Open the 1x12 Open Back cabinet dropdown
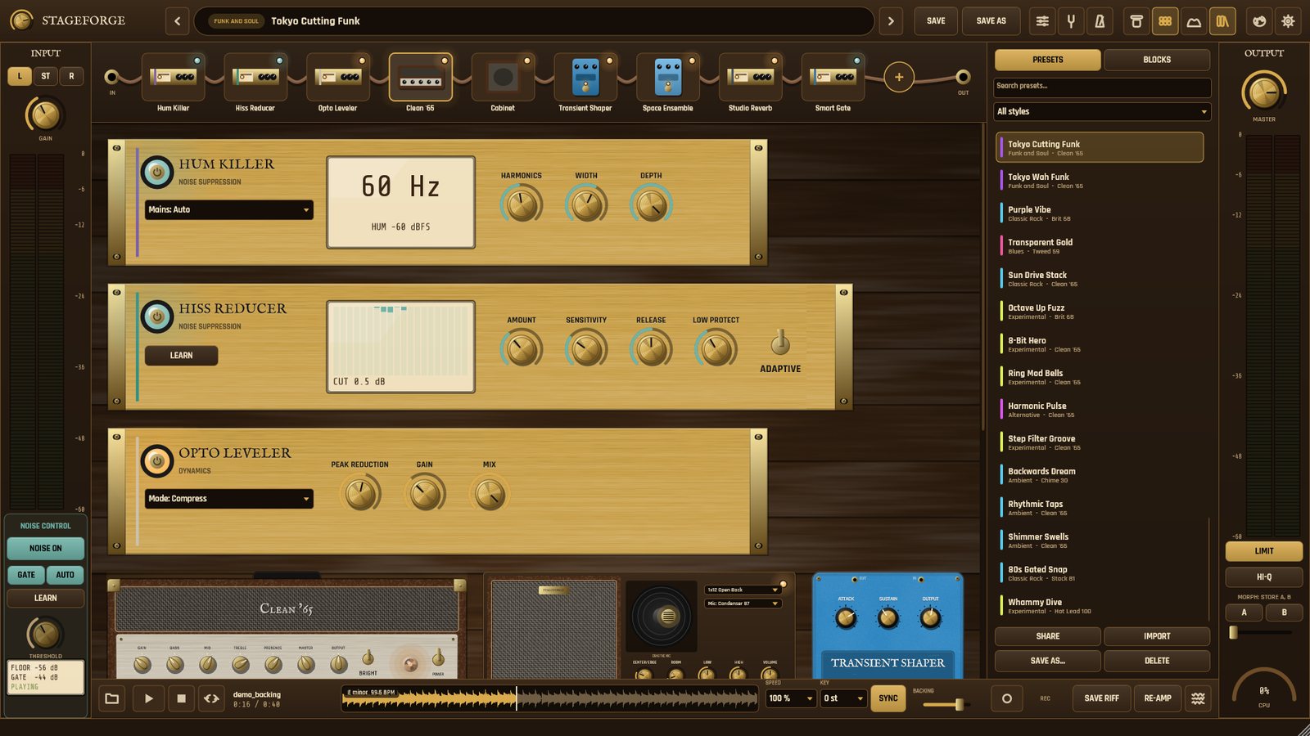This screenshot has height=736, width=1310. (x=743, y=590)
